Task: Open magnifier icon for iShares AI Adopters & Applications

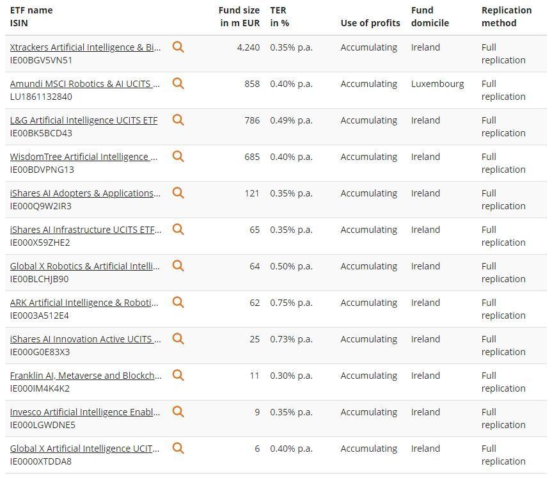Action: [x=178, y=192]
